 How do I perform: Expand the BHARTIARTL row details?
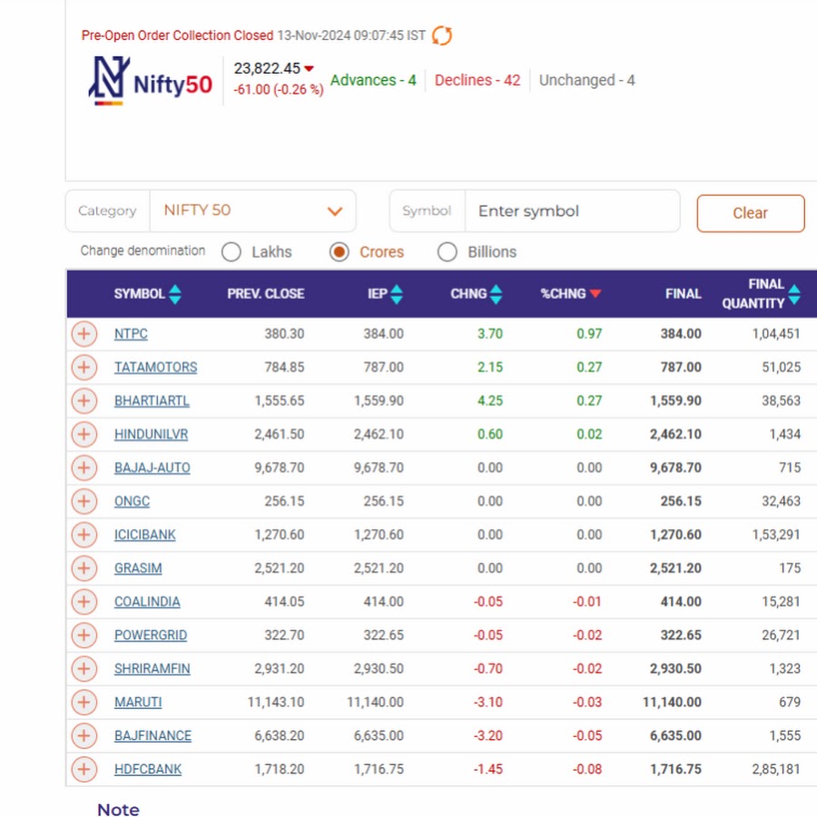tap(84, 400)
